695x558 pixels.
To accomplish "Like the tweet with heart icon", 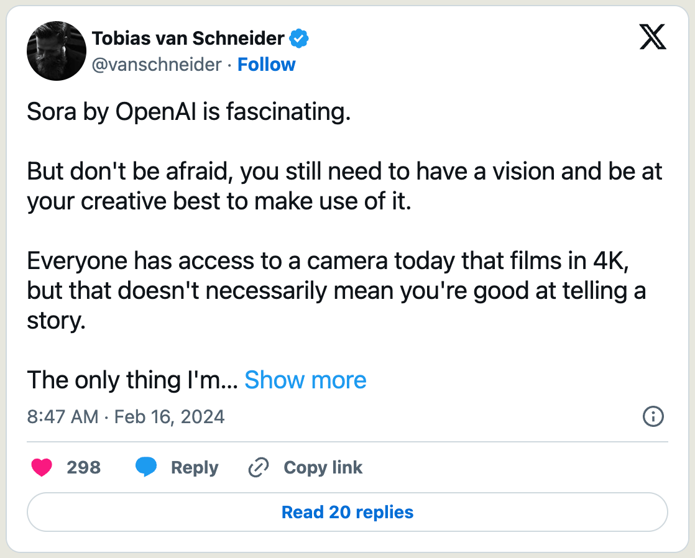I will [42, 467].
